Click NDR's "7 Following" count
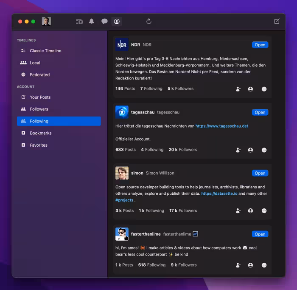The image size is (297, 290). click(x=151, y=88)
